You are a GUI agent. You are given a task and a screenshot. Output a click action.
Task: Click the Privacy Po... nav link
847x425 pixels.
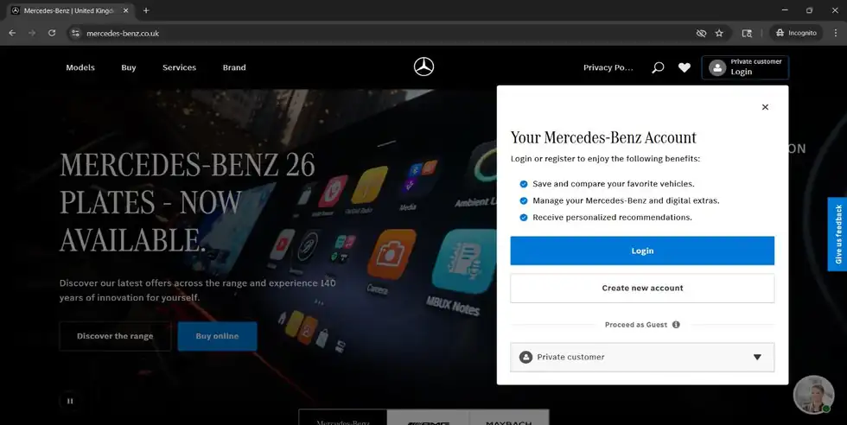tap(608, 67)
